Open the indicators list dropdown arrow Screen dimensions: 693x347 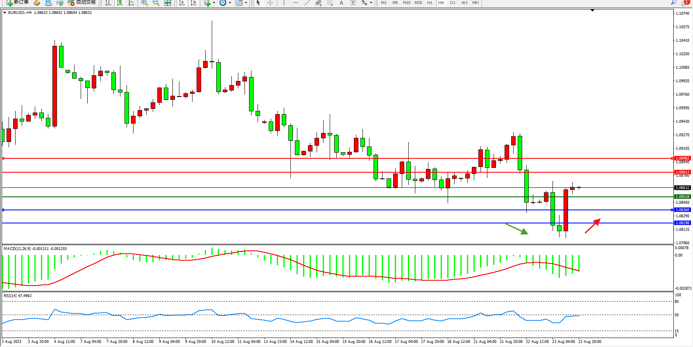click(x=214, y=3)
